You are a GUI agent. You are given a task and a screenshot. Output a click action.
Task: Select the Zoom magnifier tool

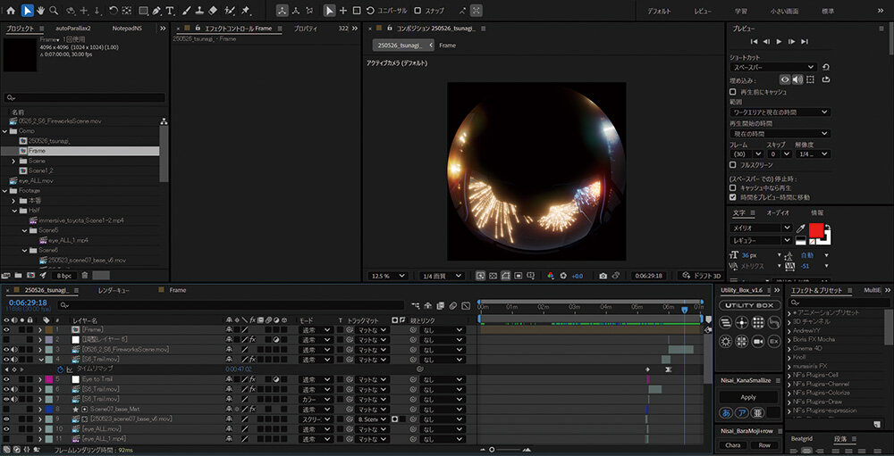(55, 11)
